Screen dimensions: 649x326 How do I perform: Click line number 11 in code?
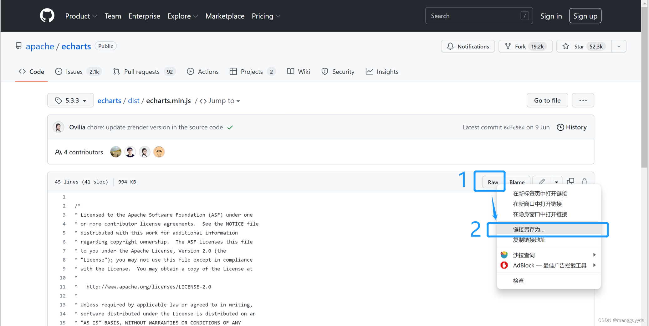(63, 287)
